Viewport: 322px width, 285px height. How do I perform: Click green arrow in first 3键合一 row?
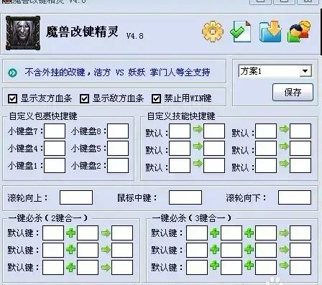coord(284,233)
